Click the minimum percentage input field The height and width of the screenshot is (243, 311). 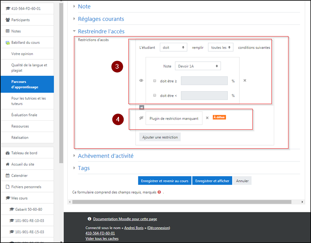click(204, 81)
